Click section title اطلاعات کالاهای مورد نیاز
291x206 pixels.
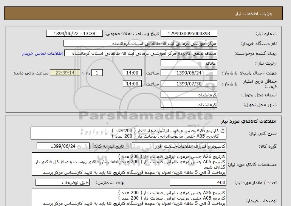(249, 121)
